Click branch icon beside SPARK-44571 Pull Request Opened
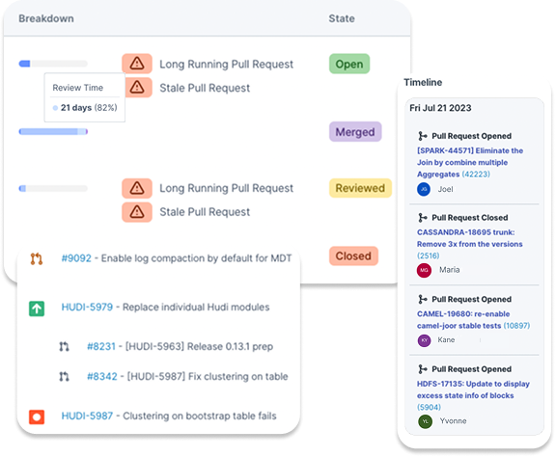Screen dimensions: 556x457 [x=423, y=136]
